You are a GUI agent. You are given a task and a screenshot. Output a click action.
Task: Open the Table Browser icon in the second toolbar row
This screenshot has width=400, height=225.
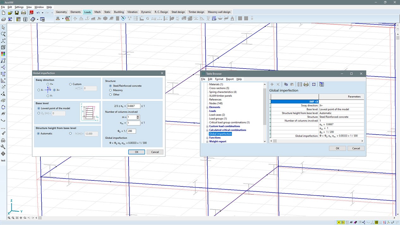coord(18,19)
